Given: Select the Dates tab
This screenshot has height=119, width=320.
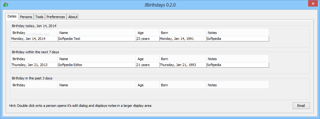Looking at the screenshot, I should [12, 16].
